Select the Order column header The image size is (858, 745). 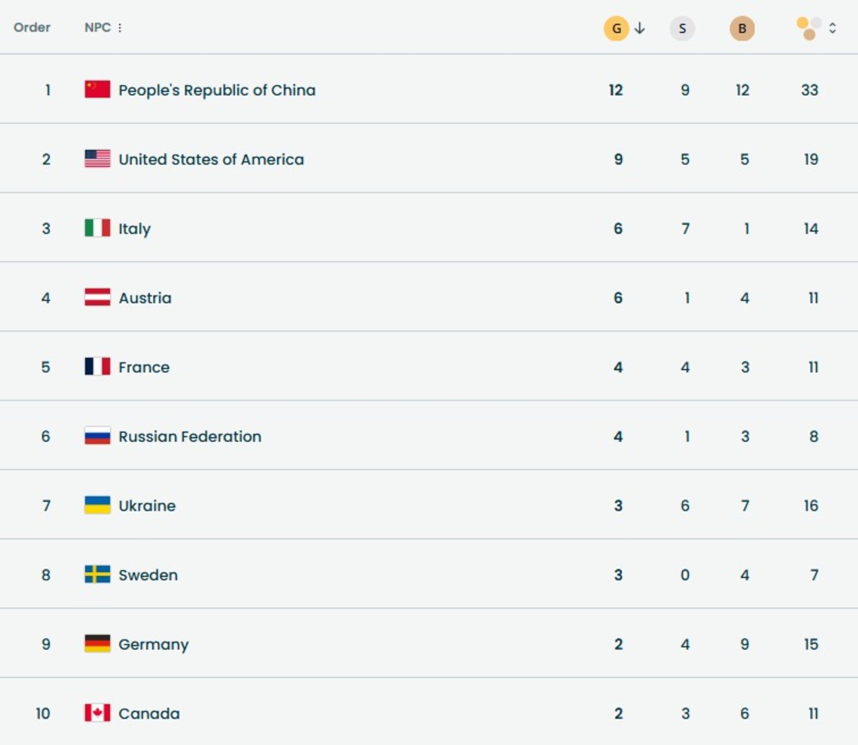click(x=32, y=28)
